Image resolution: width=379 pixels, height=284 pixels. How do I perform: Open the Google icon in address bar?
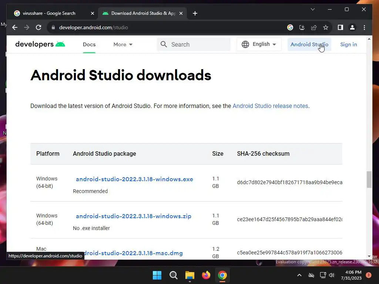tap(290, 27)
